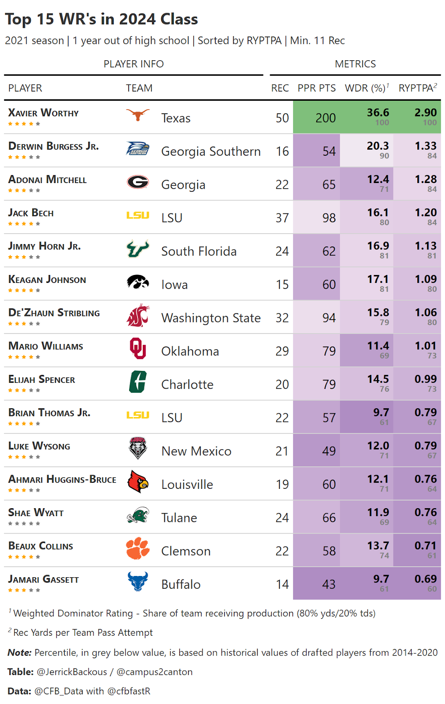Select the Oklahoma Sooners OU logo
This screenshot has width=445, height=704.
(138, 348)
